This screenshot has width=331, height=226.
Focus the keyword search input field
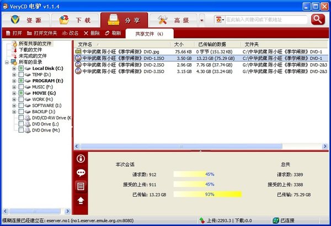click(x=266, y=20)
